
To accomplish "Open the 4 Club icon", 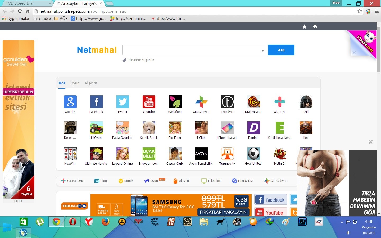I will click(x=201, y=128).
